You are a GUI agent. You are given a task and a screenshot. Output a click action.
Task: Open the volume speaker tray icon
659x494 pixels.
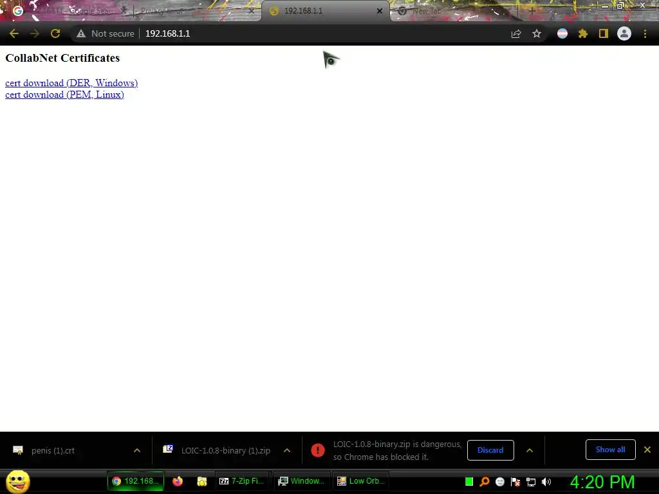pyautogui.click(x=546, y=482)
